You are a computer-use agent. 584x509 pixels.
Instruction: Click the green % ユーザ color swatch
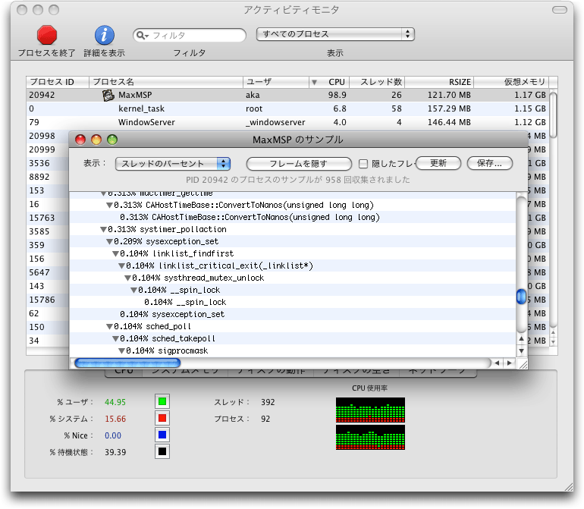coord(162,402)
